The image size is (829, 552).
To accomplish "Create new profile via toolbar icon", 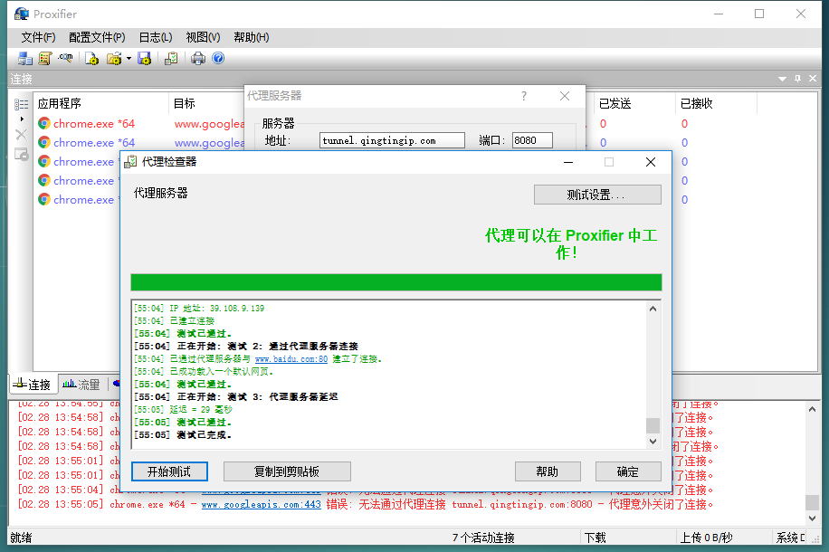I will [91, 58].
